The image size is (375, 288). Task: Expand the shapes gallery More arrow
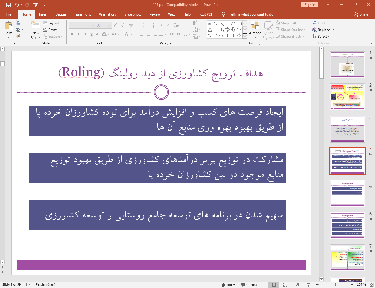click(245, 35)
